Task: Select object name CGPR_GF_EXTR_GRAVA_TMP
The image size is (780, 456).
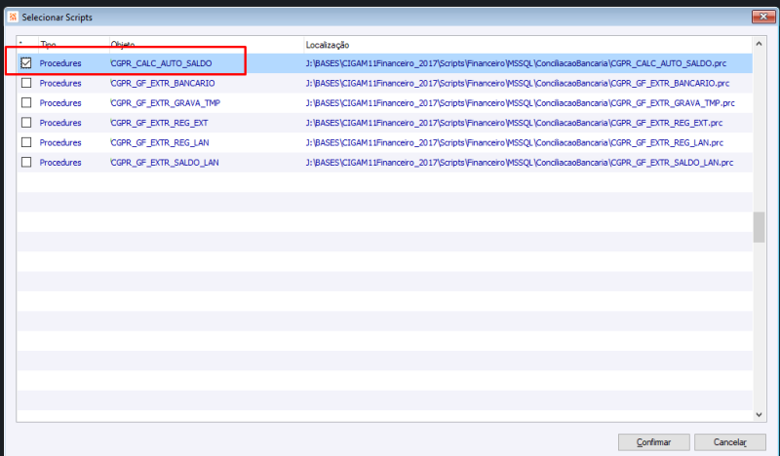Action: click(x=165, y=103)
